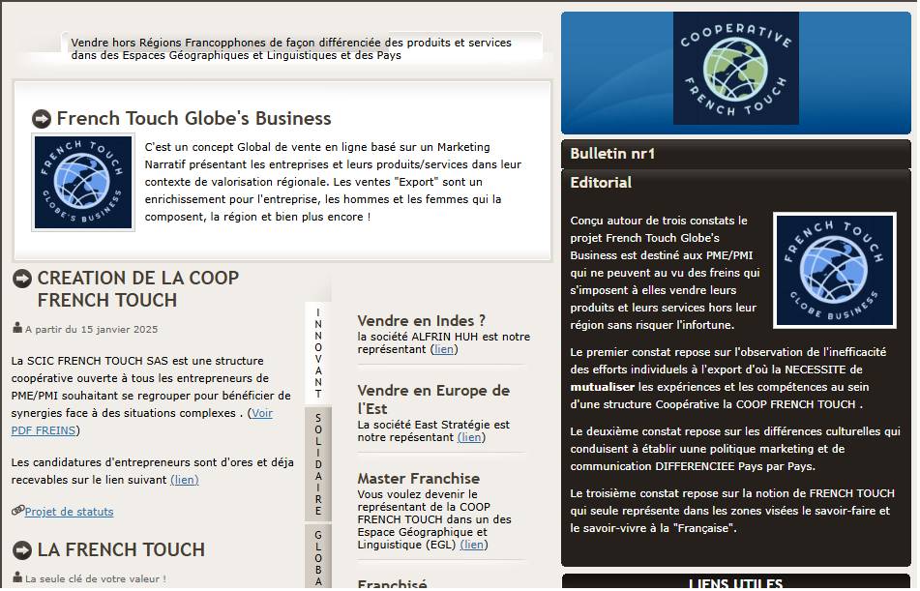Click the chain-link icon next to Projet de statuts
920x591 pixels.
(x=17, y=511)
